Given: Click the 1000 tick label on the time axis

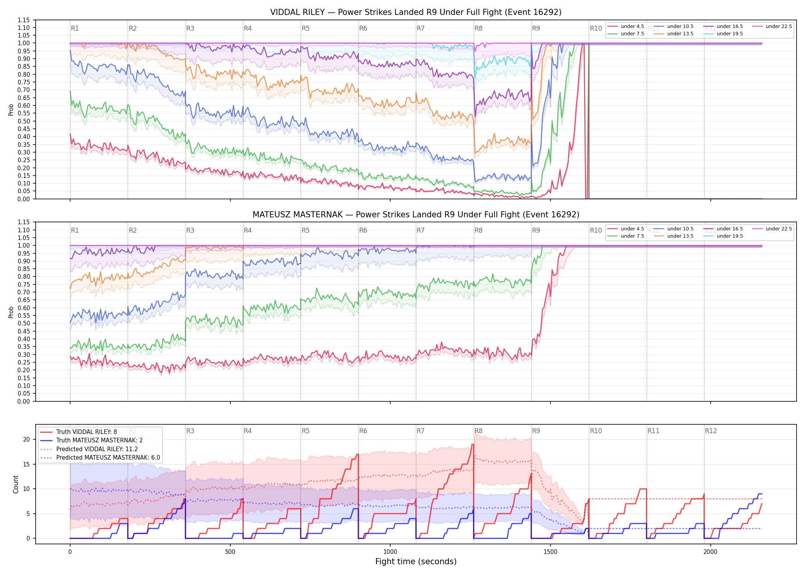Looking at the screenshot, I should pyautogui.click(x=390, y=552).
